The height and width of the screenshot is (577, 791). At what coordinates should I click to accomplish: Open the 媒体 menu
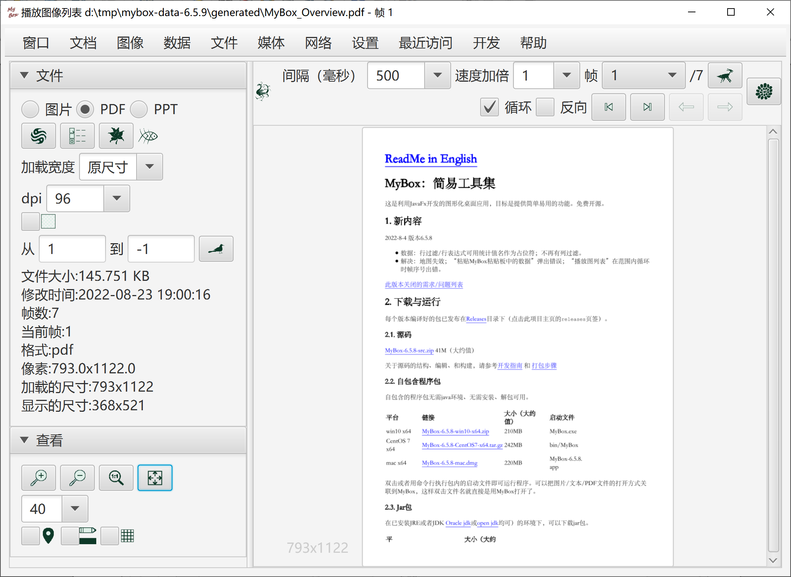[x=271, y=43]
